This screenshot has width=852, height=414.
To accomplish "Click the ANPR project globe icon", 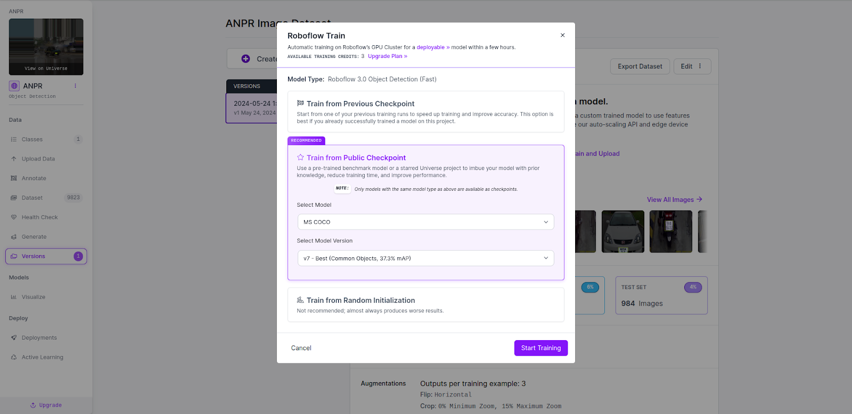I will tap(14, 86).
